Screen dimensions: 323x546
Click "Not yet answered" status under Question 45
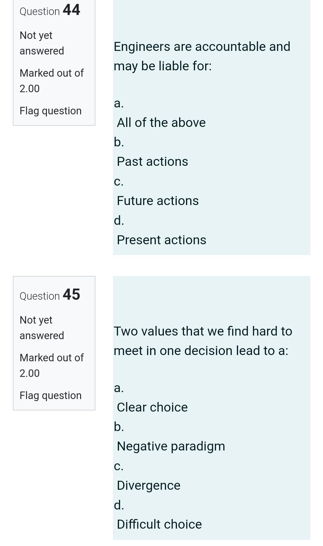click(41, 327)
